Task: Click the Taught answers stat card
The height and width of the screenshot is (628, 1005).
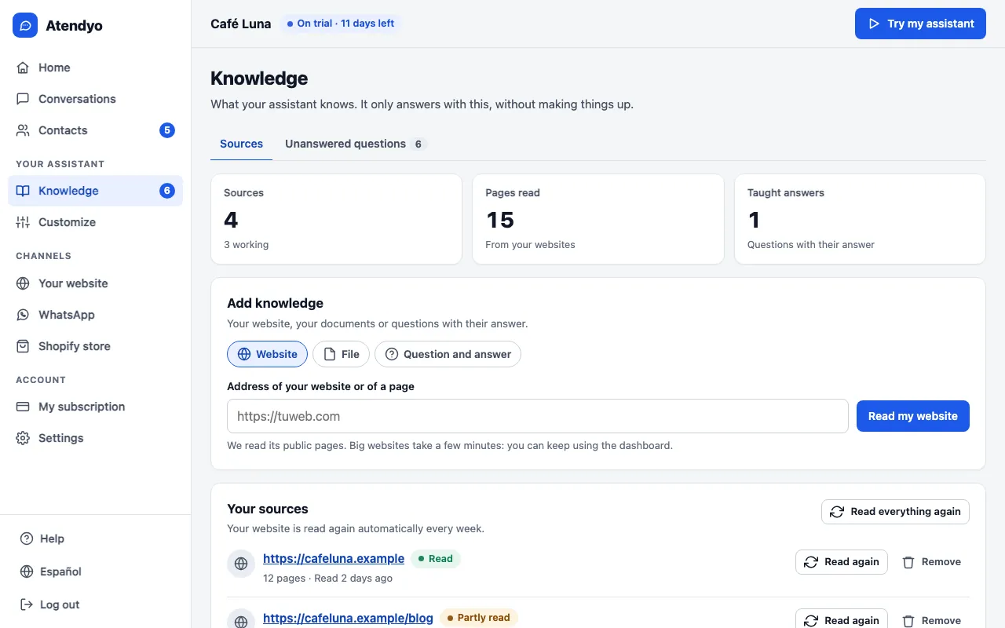Action: [x=860, y=219]
